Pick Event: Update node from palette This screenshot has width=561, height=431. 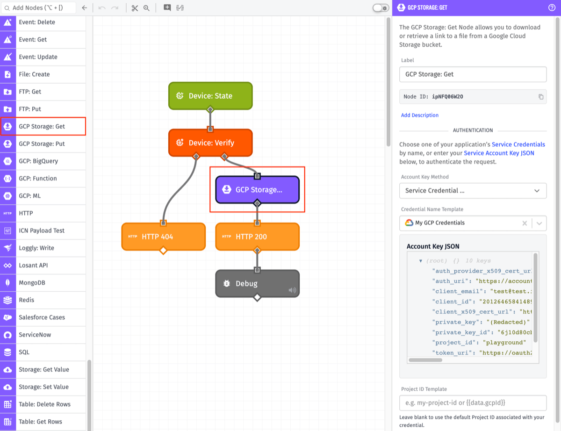(43, 57)
